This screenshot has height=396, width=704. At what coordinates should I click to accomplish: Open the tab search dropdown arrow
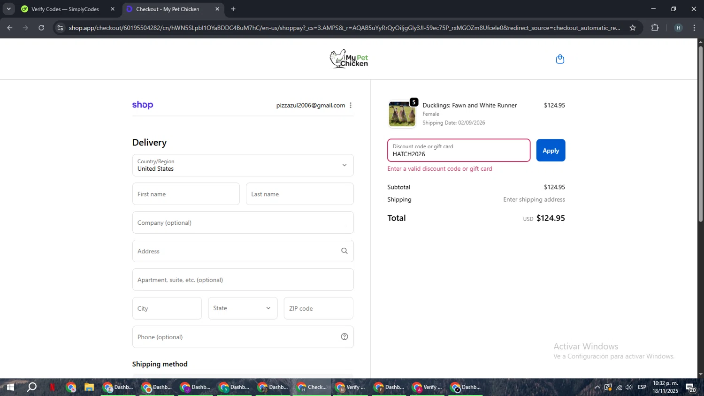coord(8,9)
